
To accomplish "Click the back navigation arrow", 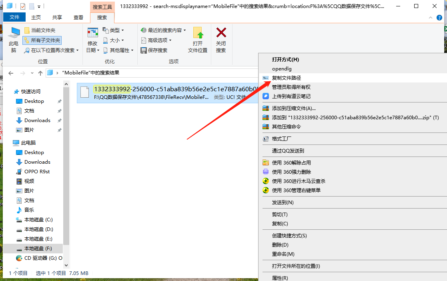I will tap(10, 73).
